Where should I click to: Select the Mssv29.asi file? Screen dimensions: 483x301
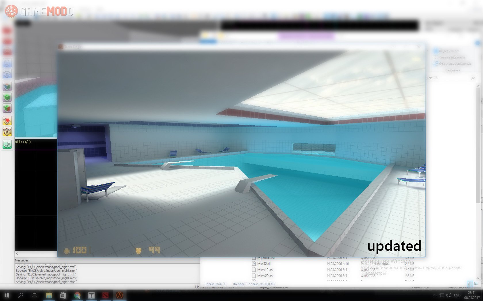click(265, 276)
